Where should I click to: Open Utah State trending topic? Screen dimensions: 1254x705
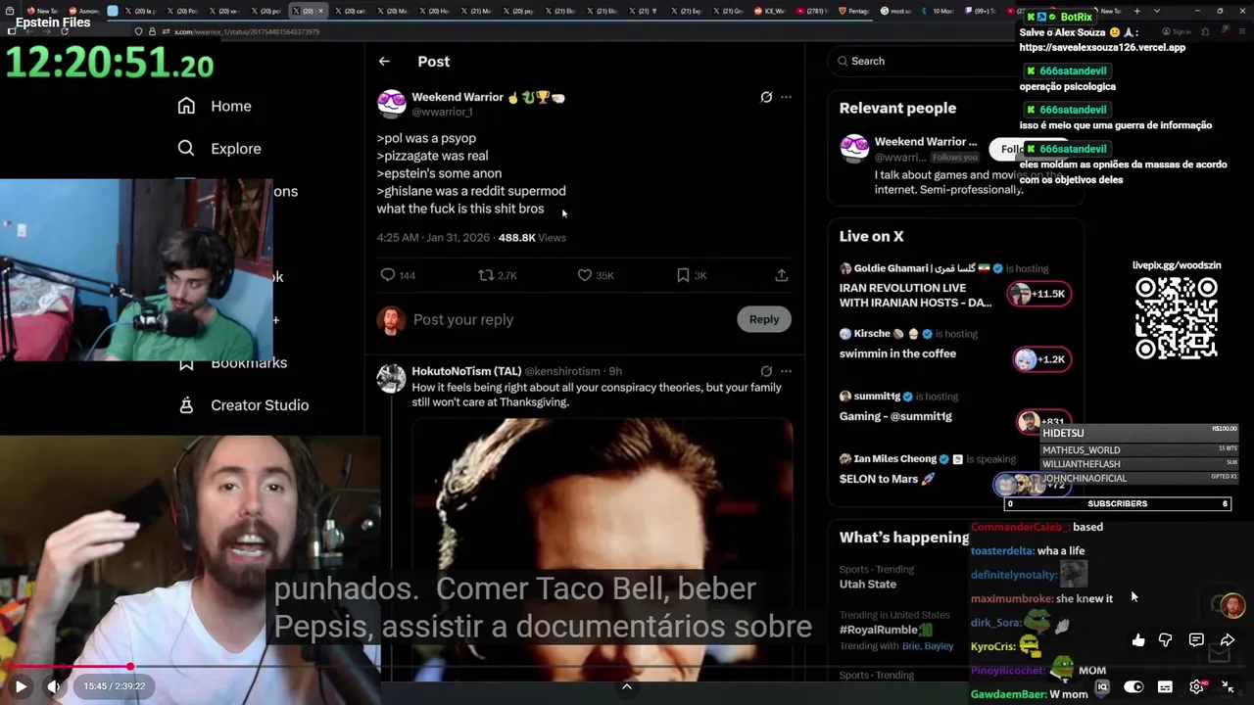click(868, 584)
